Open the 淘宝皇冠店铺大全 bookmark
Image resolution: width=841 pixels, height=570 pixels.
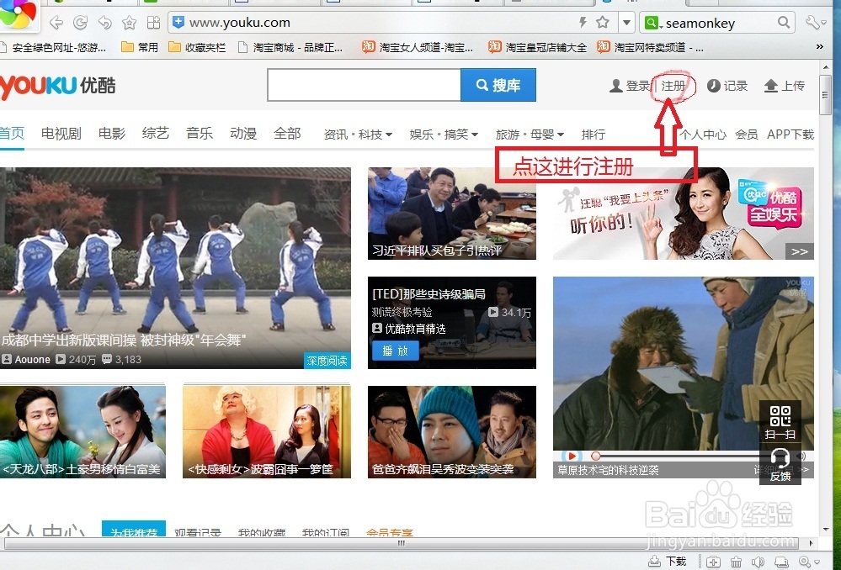(x=537, y=48)
